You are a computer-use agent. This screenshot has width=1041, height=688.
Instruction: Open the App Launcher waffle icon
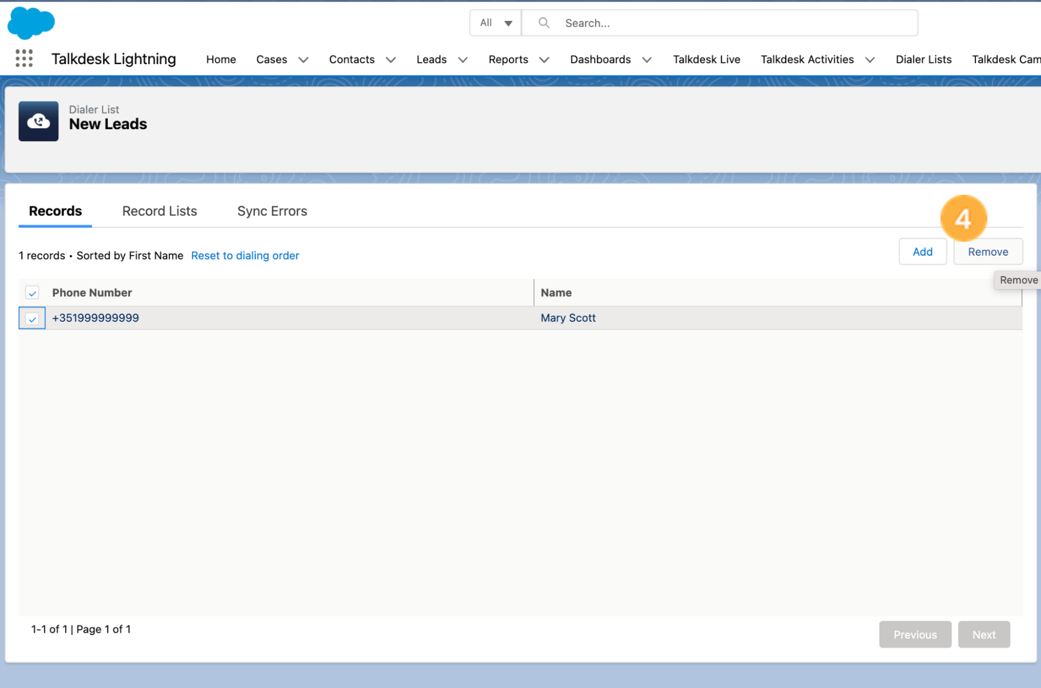tap(23, 58)
